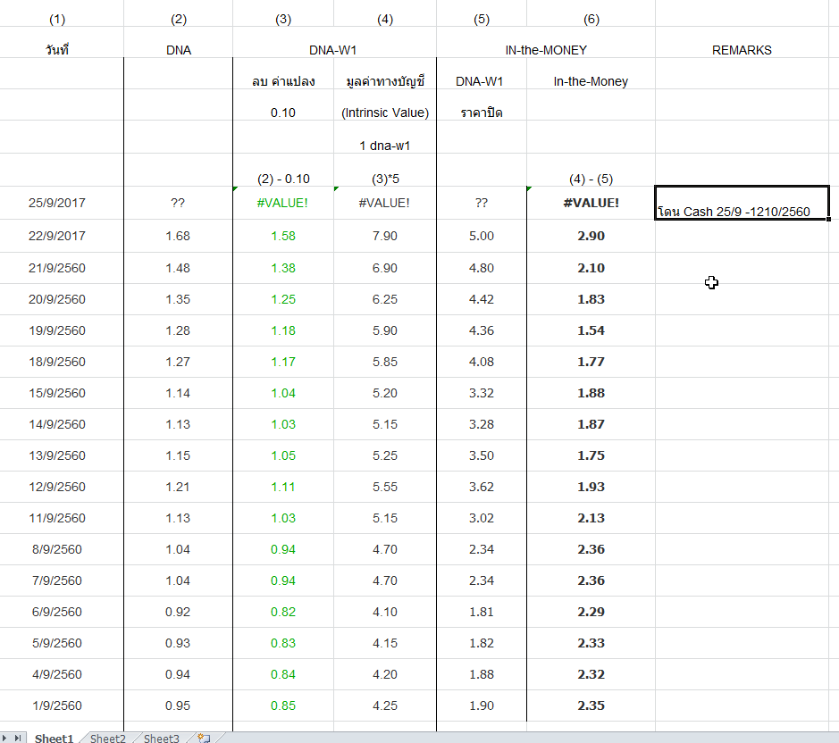
Task: Click the Insert Worksheet icon
Action: 204,739
